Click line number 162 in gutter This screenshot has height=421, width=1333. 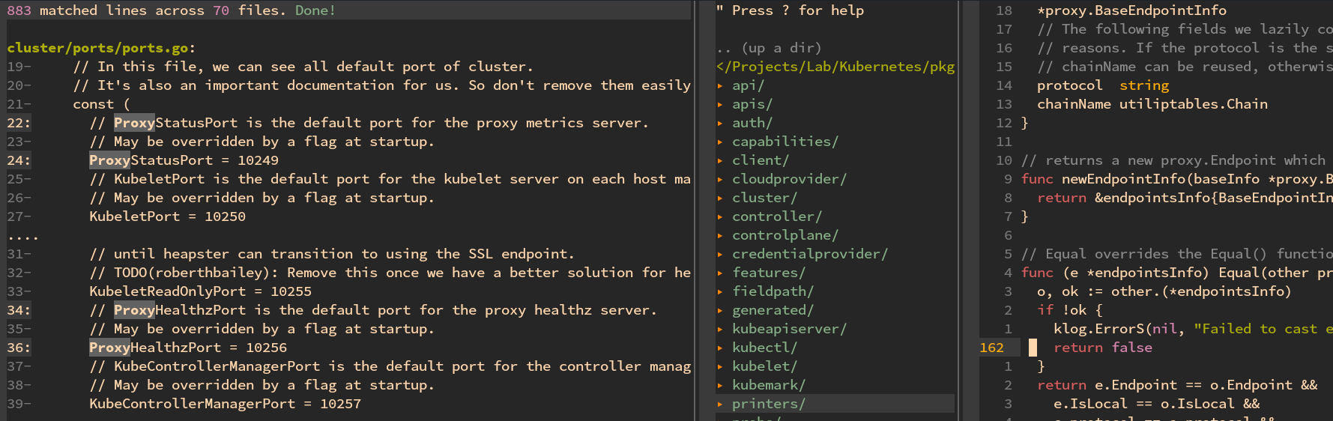991,348
